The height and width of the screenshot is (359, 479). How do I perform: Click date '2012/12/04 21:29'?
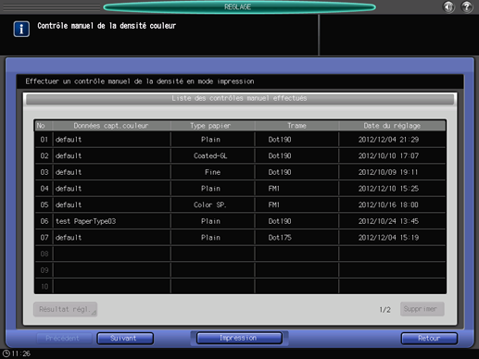pyautogui.click(x=388, y=140)
